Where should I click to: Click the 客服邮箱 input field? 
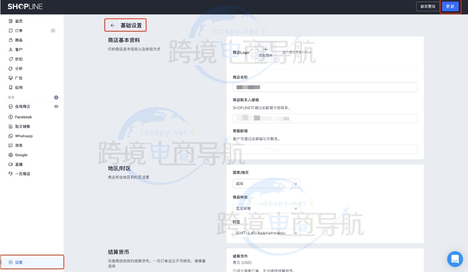[x=325, y=149]
